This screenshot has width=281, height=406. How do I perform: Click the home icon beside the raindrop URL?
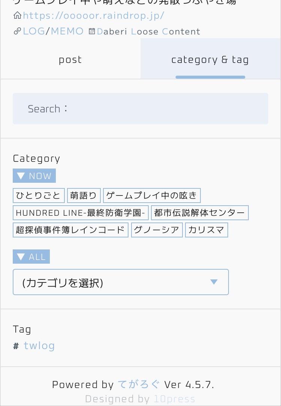17,16
